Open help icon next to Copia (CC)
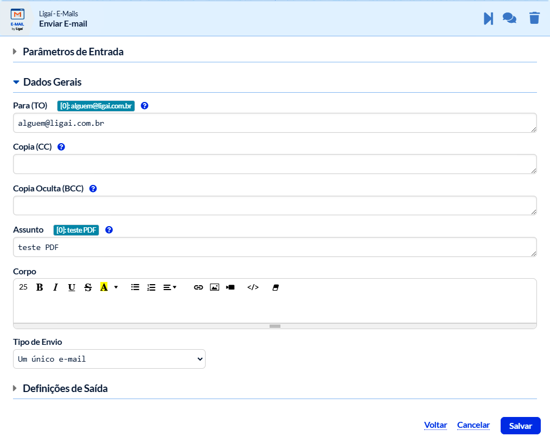The image size is (550, 443). click(x=61, y=147)
